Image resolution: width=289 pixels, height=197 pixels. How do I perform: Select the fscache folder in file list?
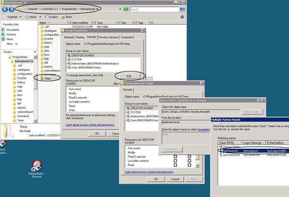(47, 39)
